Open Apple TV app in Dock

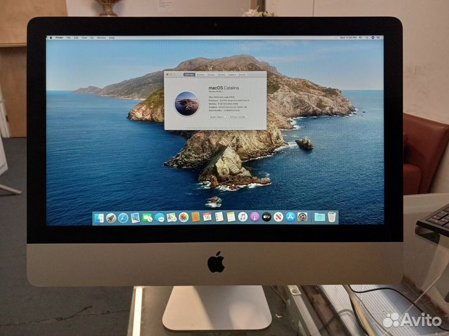click(x=267, y=217)
